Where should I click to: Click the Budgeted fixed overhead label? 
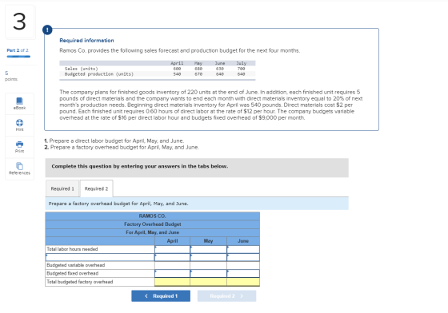(73, 273)
